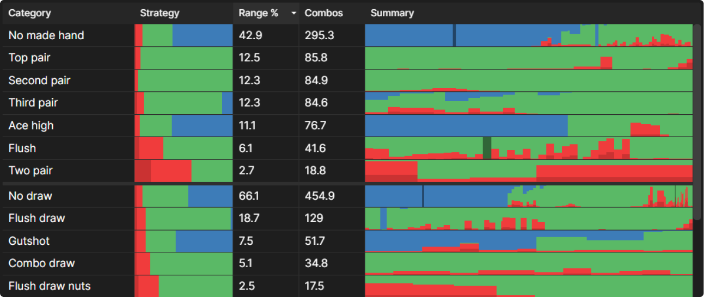Click the 295.3 combos value

click(320, 35)
